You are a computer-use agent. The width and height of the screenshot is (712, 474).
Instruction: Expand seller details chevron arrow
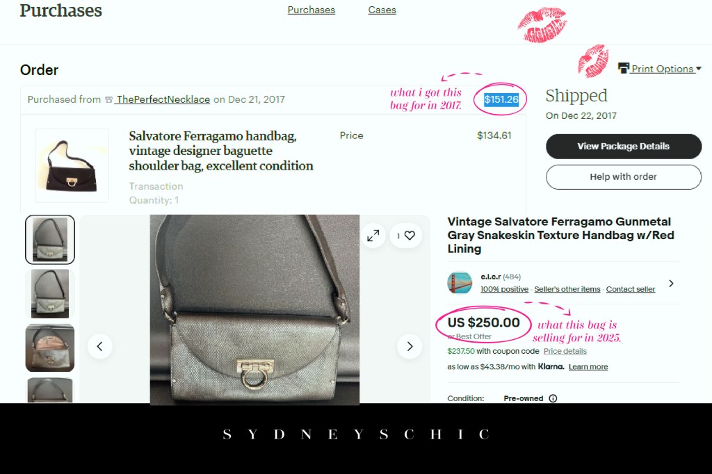(671, 284)
